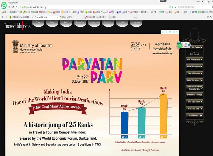
Task: Click the 2017 orange bar in chart
Action: (x=163, y=114)
